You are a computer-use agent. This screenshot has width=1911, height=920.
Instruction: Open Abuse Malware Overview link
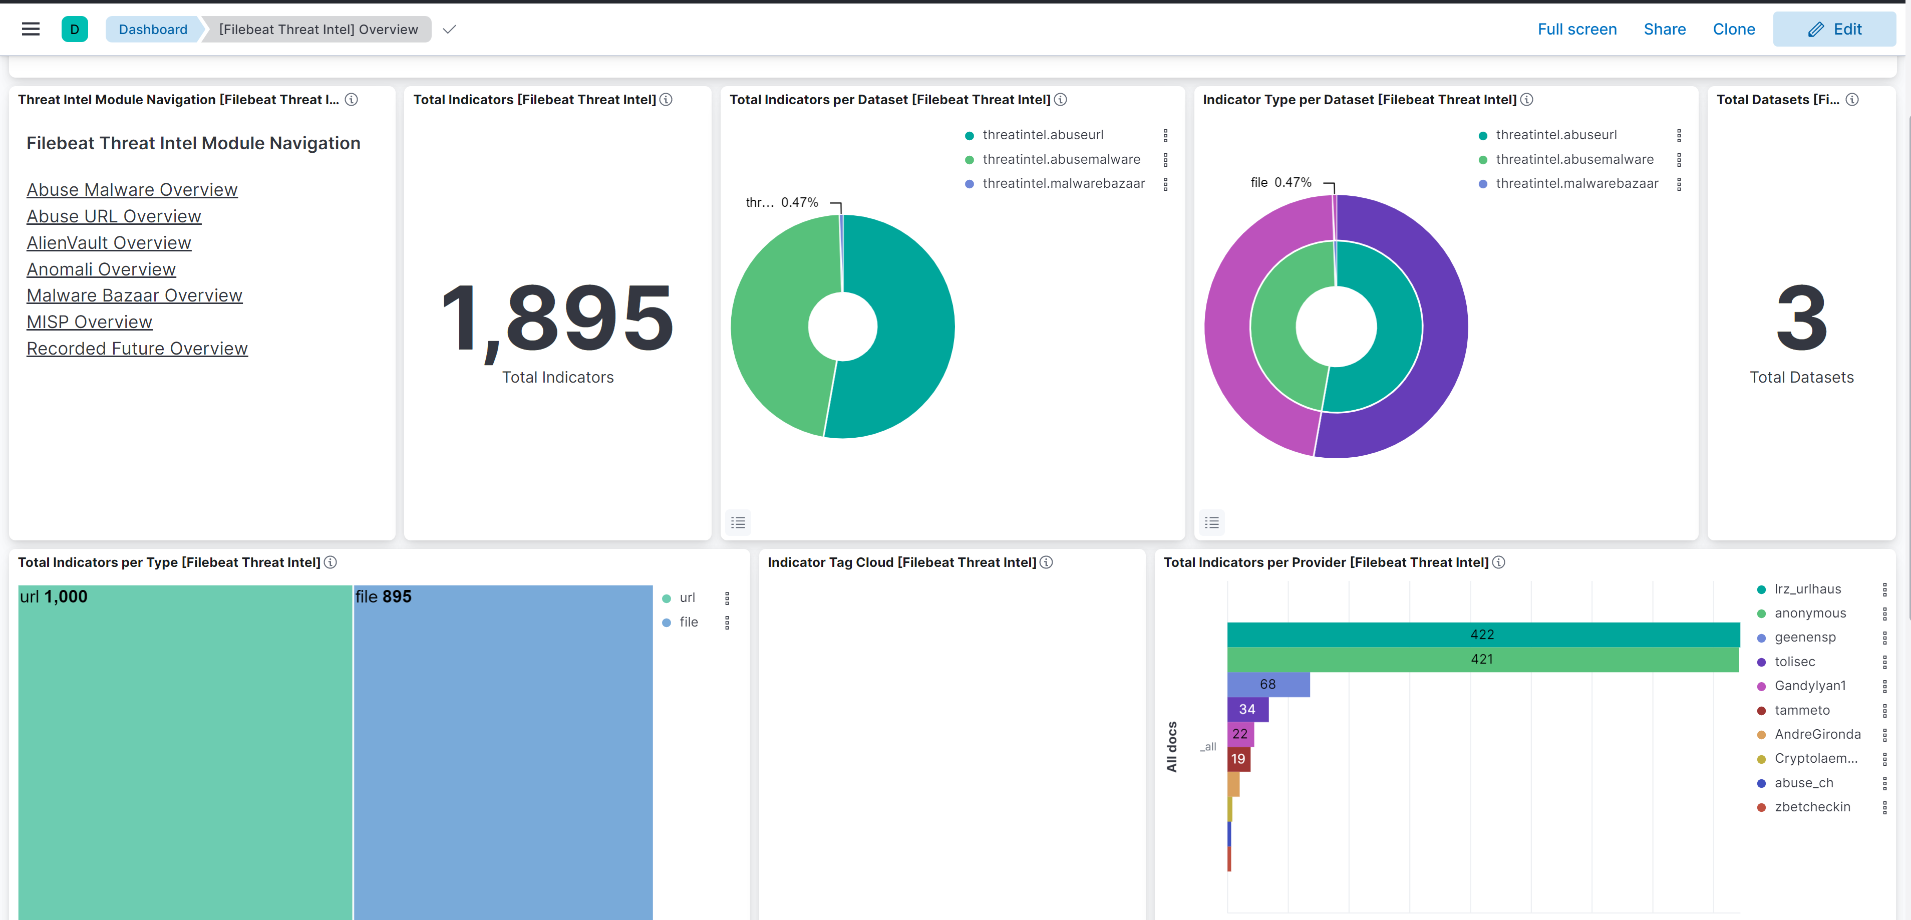(x=132, y=190)
